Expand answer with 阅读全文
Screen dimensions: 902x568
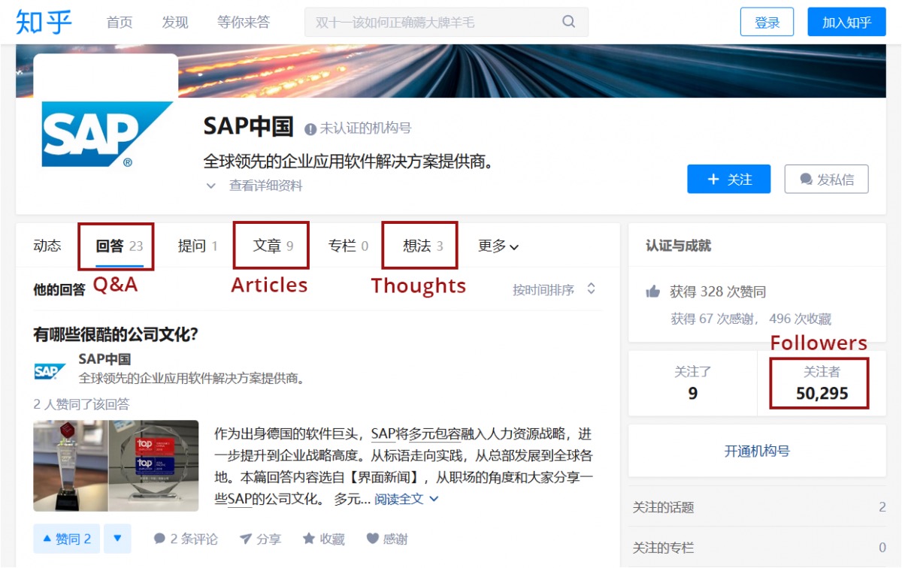point(407,499)
